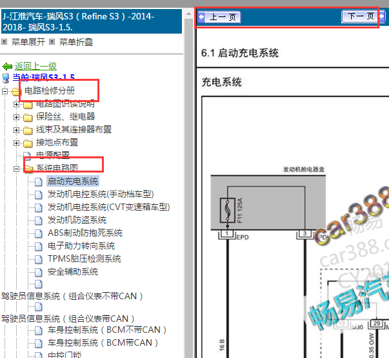Image resolution: width=389 pixels, height=358 pixels.
Task: Open 中控门锁 page
Action: pos(65,355)
